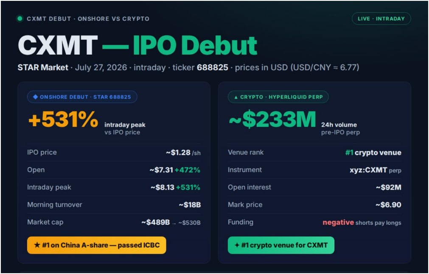The height and width of the screenshot is (274, 429).
Task: Open the ONSHORE DEBUT · STAR 688825 badge
Action: tap(82, 97)
